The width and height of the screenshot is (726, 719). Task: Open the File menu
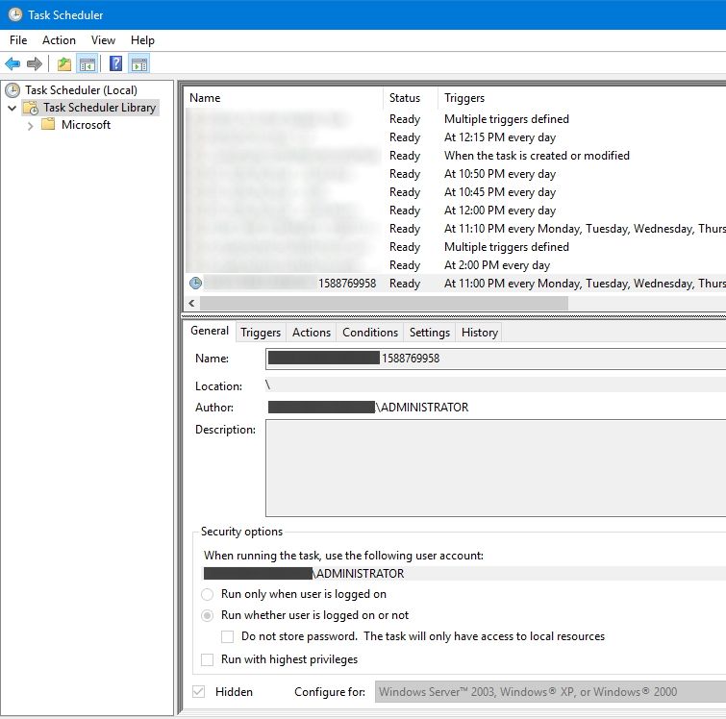pyautogui.click(x=18, y=40)
